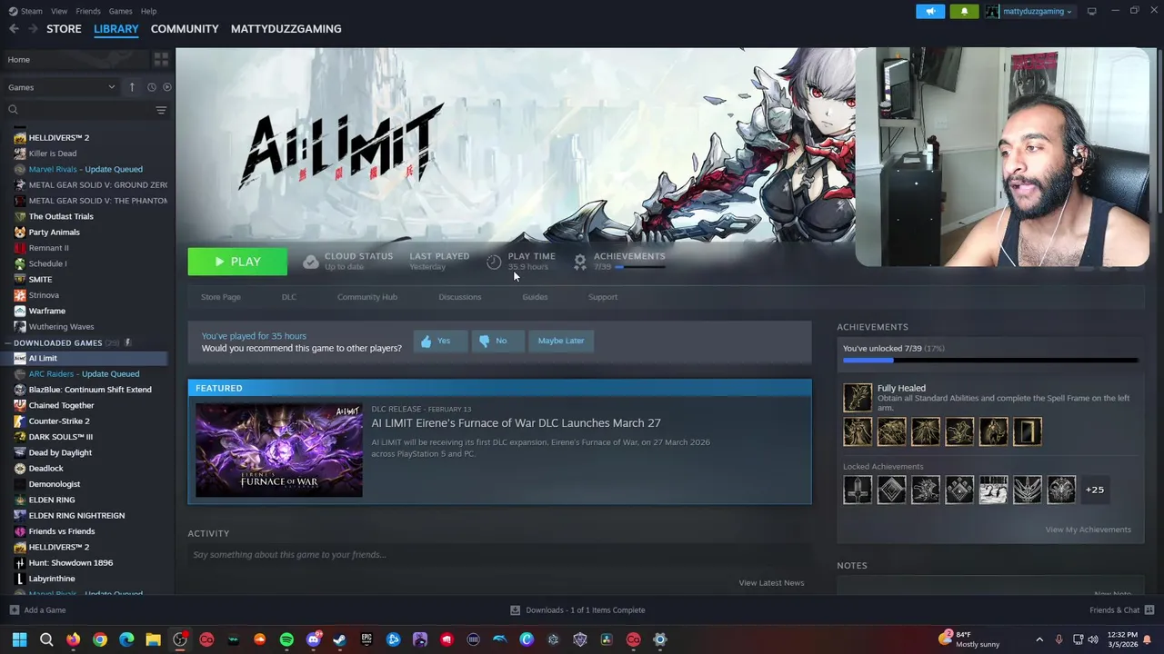
Task: Open Firefox from the taskbar
Action: point(73,639)
